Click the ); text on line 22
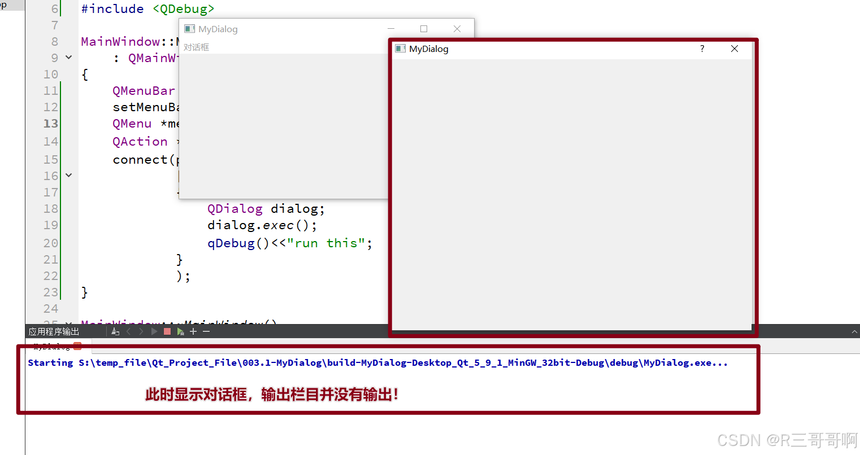This screenshot has height=455, width=860. 184,276
